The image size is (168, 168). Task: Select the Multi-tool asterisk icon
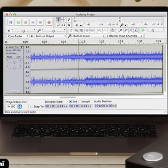coord(69,25)
